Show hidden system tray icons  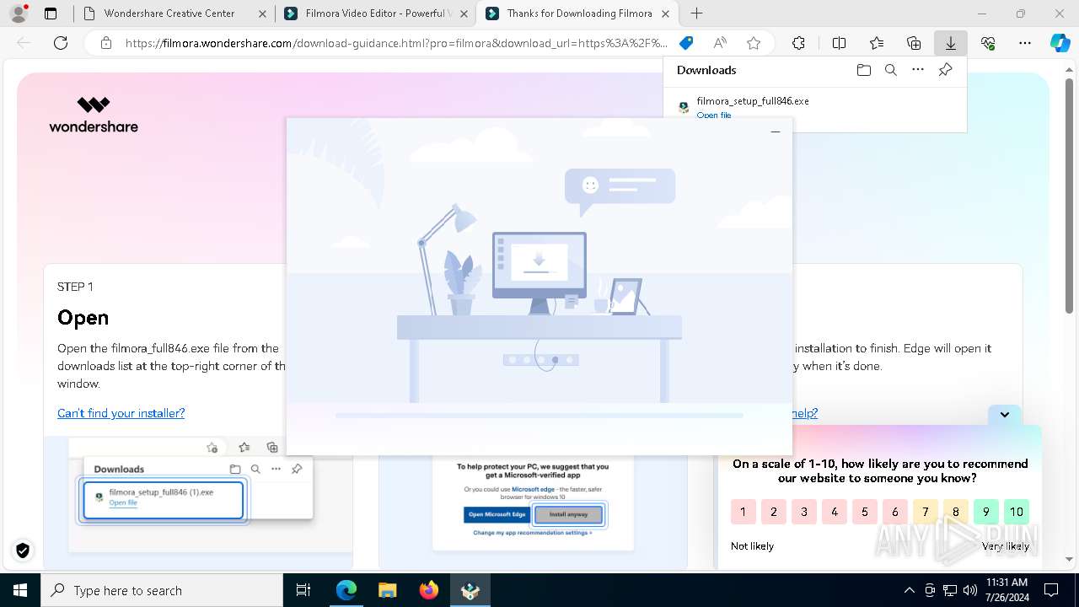pyautogui.click(x=909, y=590)
